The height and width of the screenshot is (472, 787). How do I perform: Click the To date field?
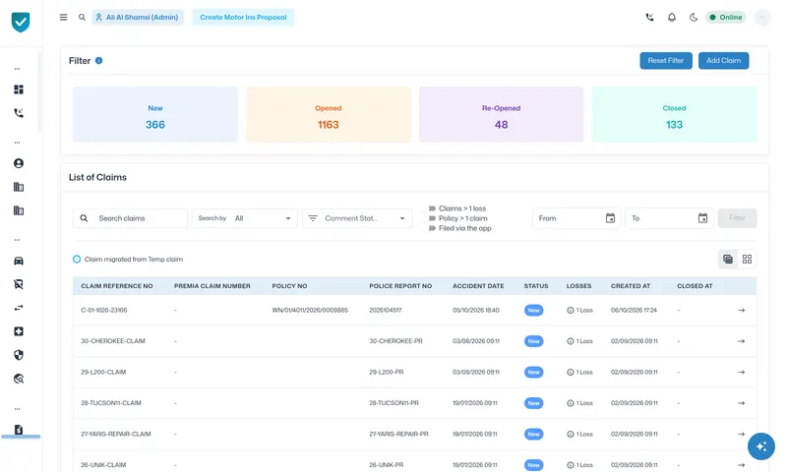click(669, 218)
